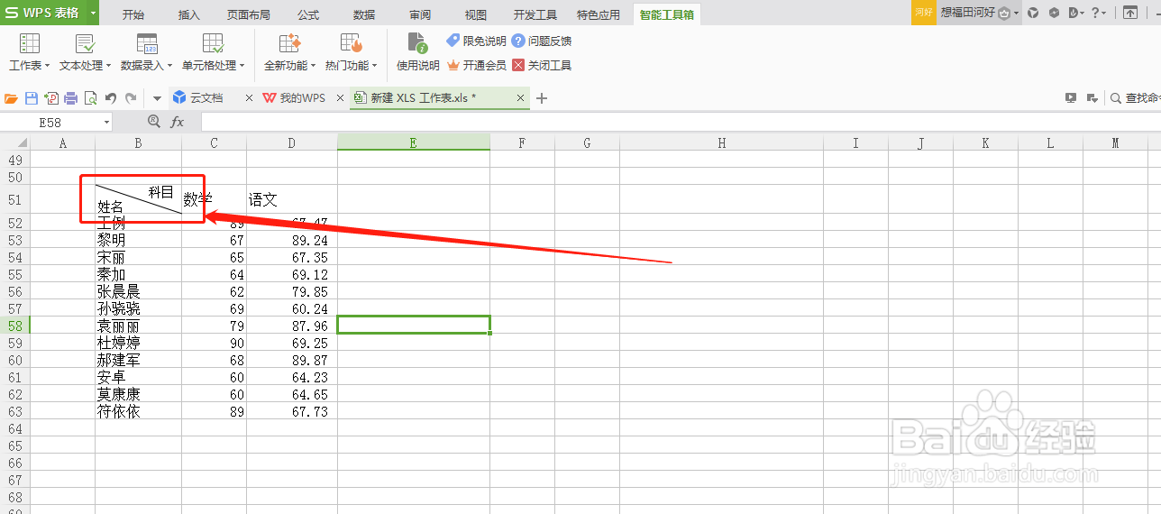Open the help question mark menu

point(1099,13)
